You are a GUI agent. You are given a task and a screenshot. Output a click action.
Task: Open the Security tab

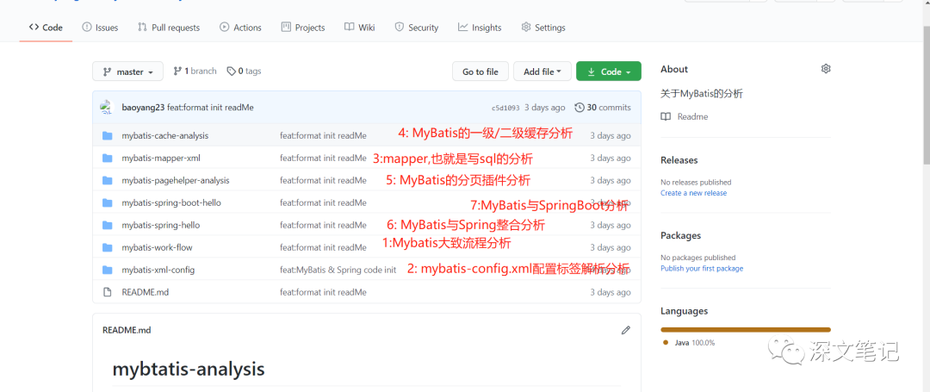point(417,28)
